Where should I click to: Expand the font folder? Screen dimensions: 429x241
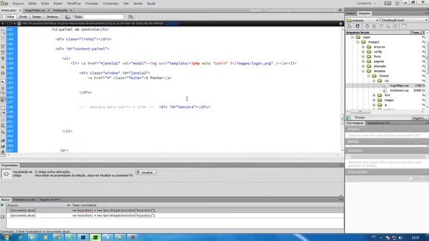coord(374,95)
